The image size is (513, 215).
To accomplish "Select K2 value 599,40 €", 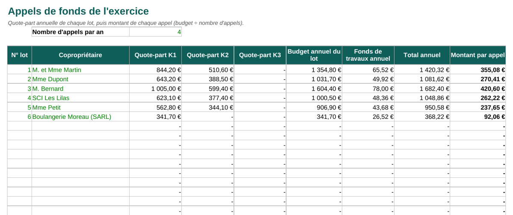I will (208, 88).
